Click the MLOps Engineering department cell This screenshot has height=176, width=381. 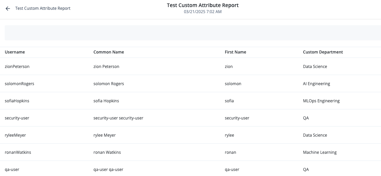click(x=321, y=101)
